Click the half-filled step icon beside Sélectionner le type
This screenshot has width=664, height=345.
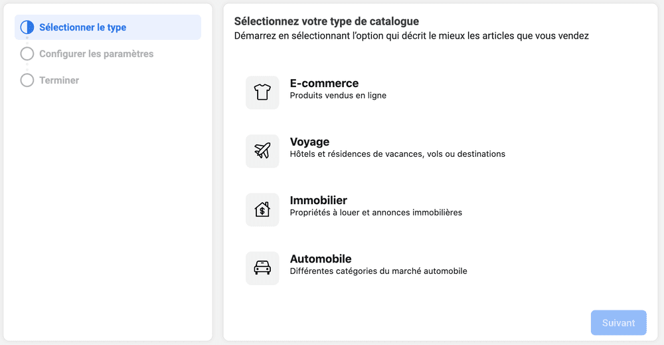(27, 27)
